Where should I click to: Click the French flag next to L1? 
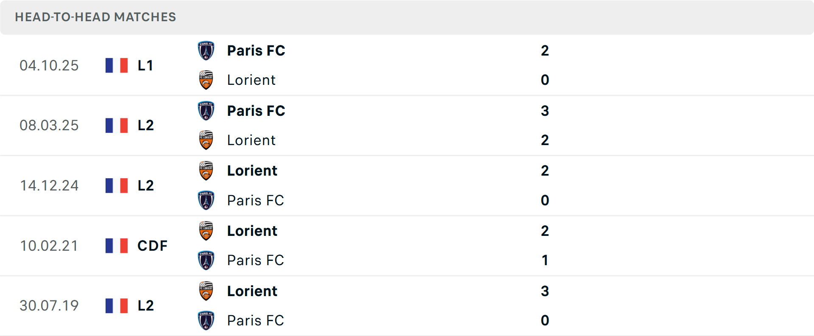point(116,65)
